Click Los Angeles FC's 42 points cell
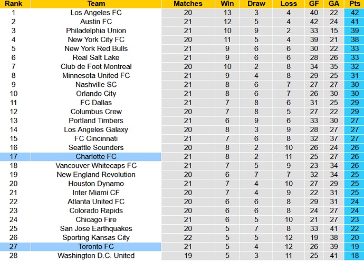 [x=354, y=13]
